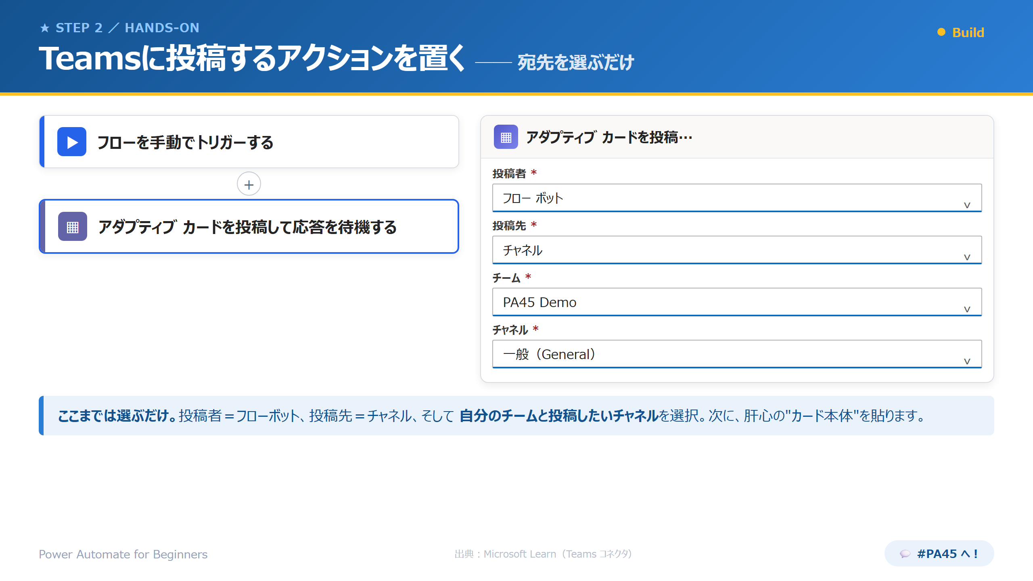
Task: Click the bold text ここまでは選ぶだけ。
Action: click(117, 416)
